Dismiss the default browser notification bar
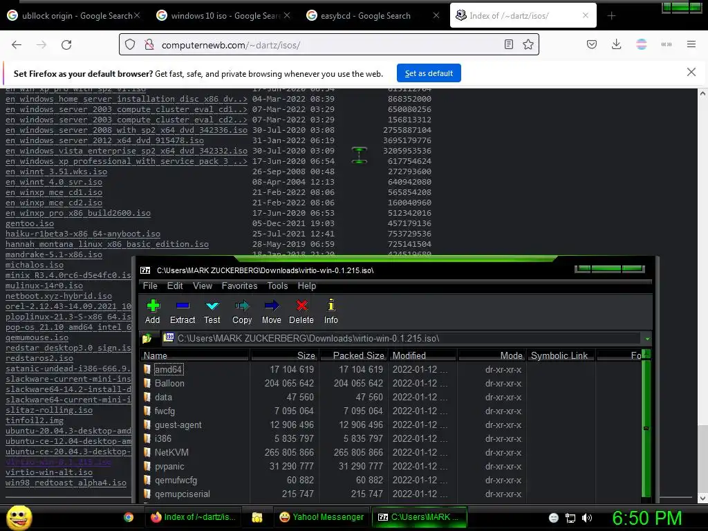 691,72
